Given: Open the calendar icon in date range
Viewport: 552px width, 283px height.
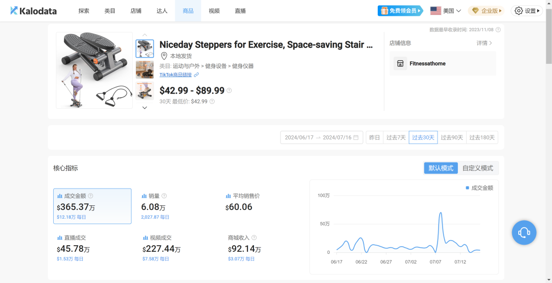Looking at the screenshot, I should [356, 137].
